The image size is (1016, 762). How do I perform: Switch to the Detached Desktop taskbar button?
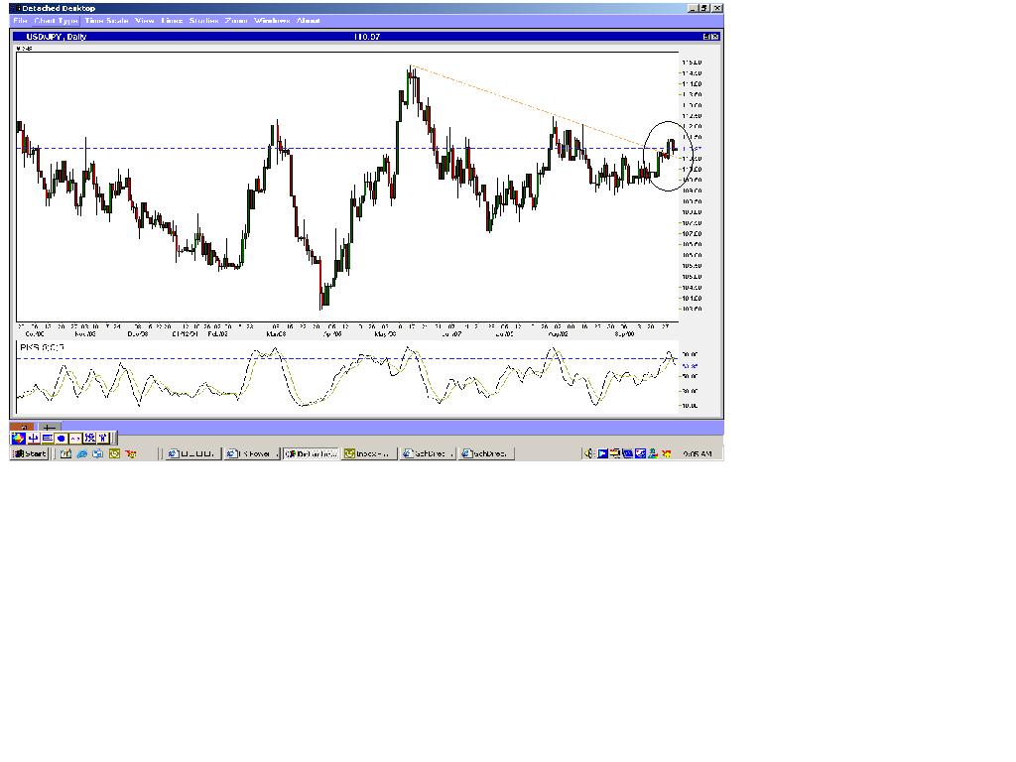click(x=311, y=453)
